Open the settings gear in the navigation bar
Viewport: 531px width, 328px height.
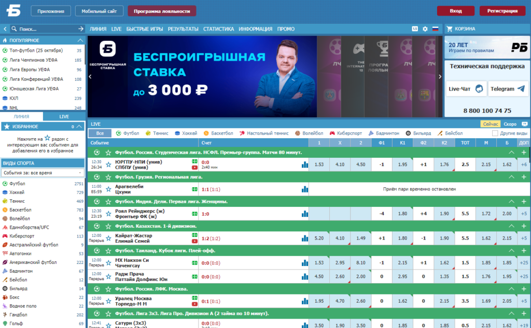tap(425, 29)
